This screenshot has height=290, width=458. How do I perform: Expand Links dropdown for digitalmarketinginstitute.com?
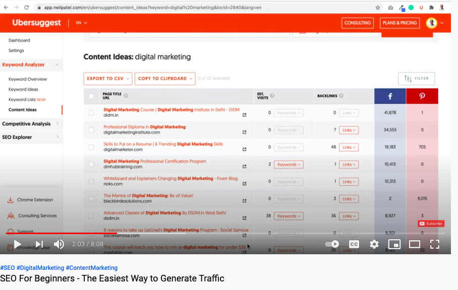click(349, 130)
